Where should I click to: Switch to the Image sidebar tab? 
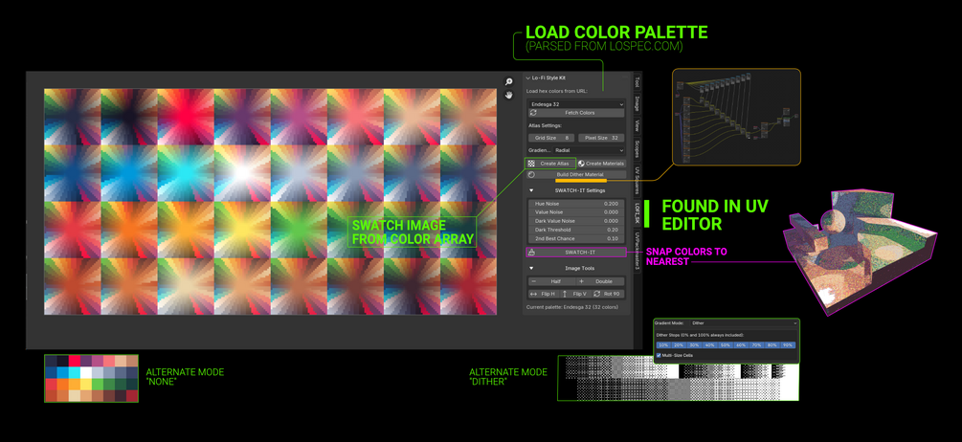click(638, 104)
